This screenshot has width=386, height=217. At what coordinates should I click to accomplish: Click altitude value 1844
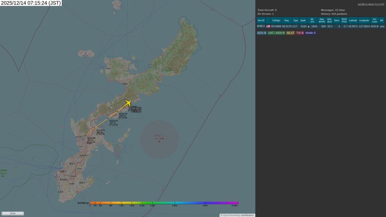pos(314,26)
